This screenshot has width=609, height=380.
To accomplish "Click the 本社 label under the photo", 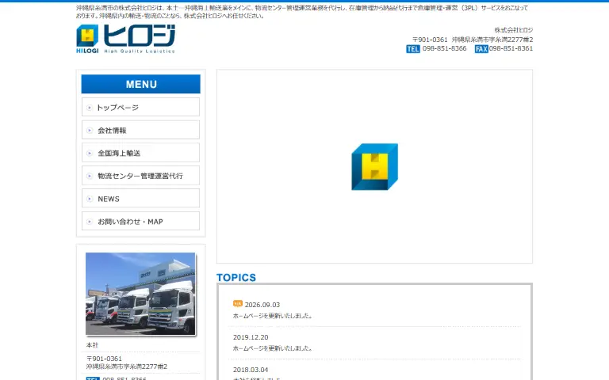I will (92, 345).
